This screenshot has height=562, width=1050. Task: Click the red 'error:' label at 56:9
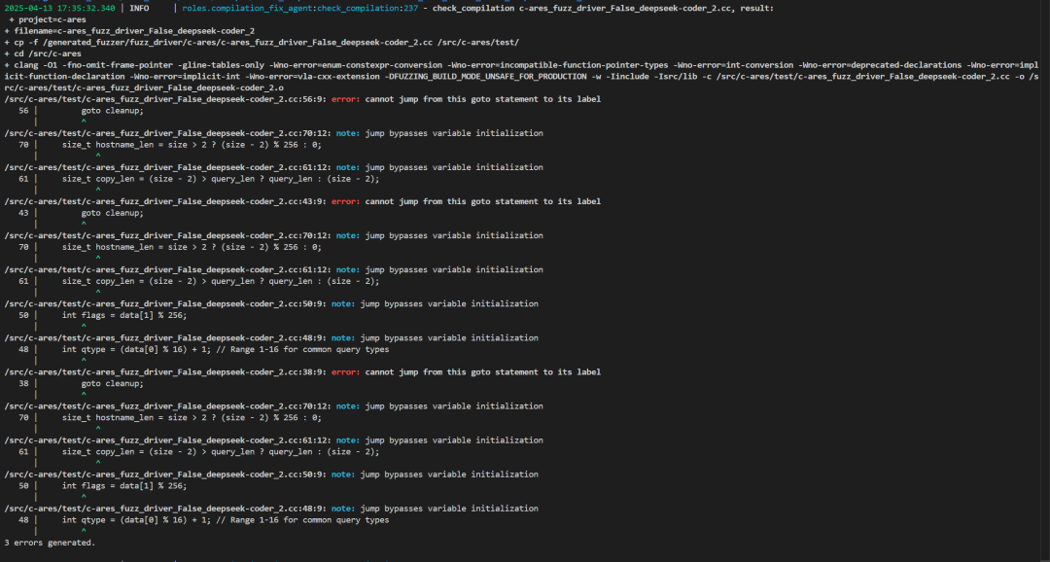(345, 99)
